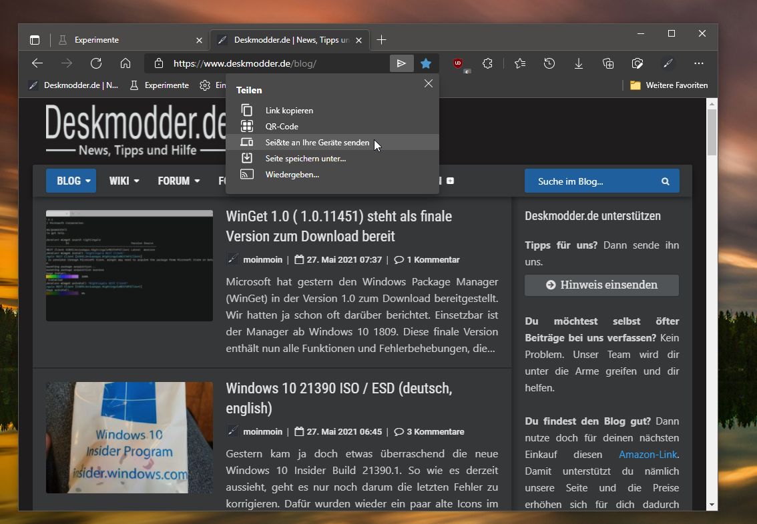The image size is (757, 524).
Task: Select Seite speichern unter... option
Action: 332,158
